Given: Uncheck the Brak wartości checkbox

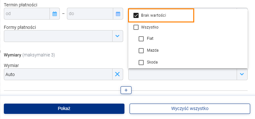Looking at the screenshot, I should pos(136,16).
